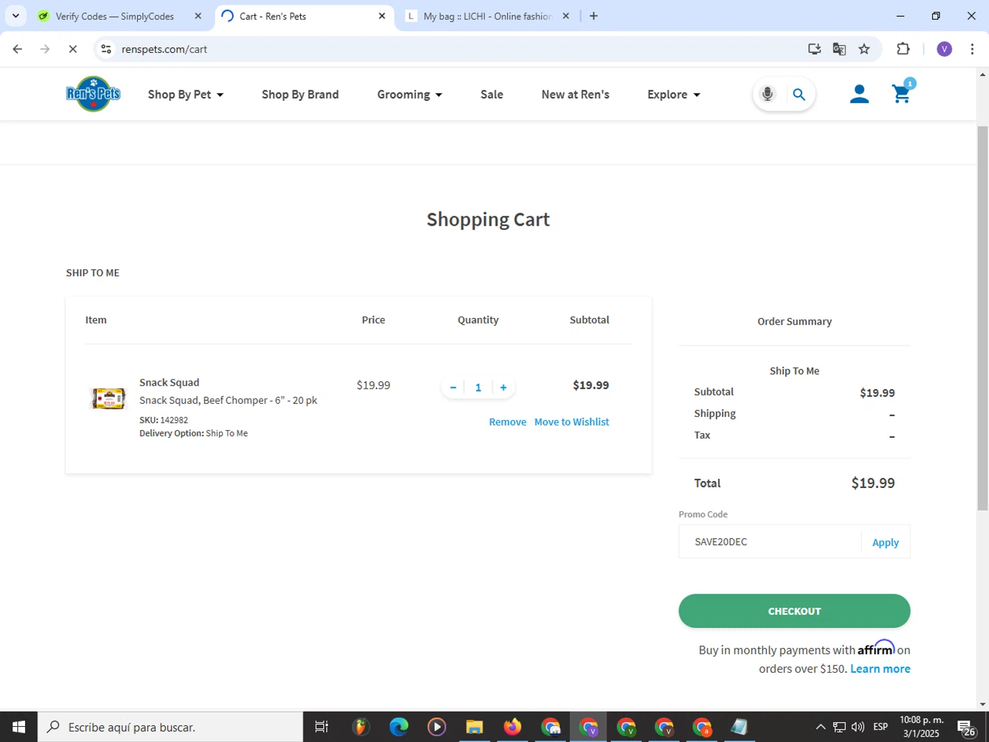Open Shop By Brand page
Viewport: 989px width, 742px height.
point(300,94)
